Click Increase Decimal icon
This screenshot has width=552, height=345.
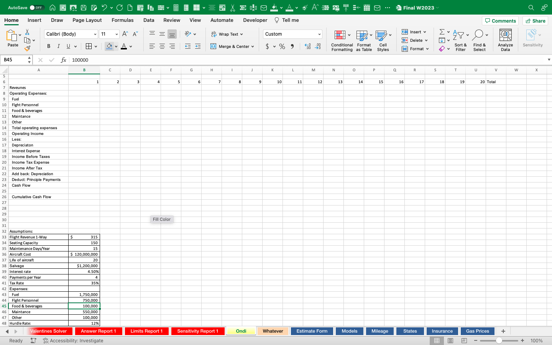(x=308, y=46)
